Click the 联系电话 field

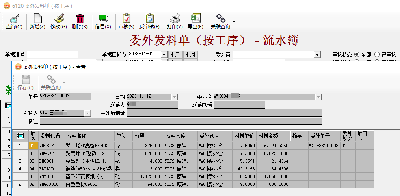(239, 105)
